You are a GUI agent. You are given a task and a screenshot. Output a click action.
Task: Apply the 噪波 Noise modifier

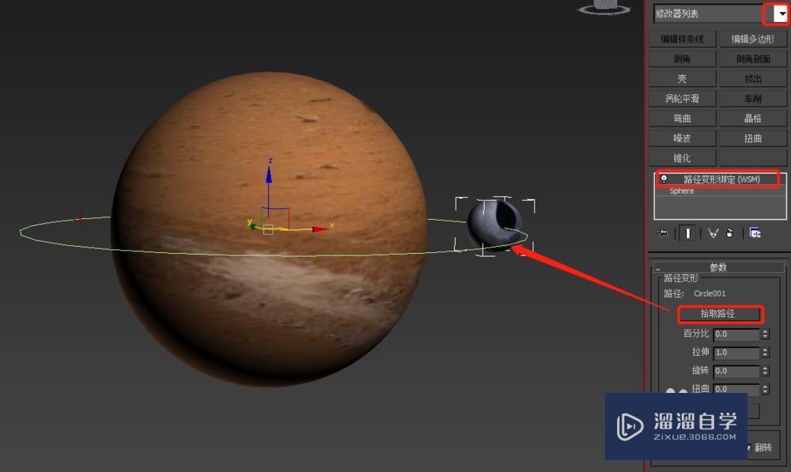pos(682,138)
